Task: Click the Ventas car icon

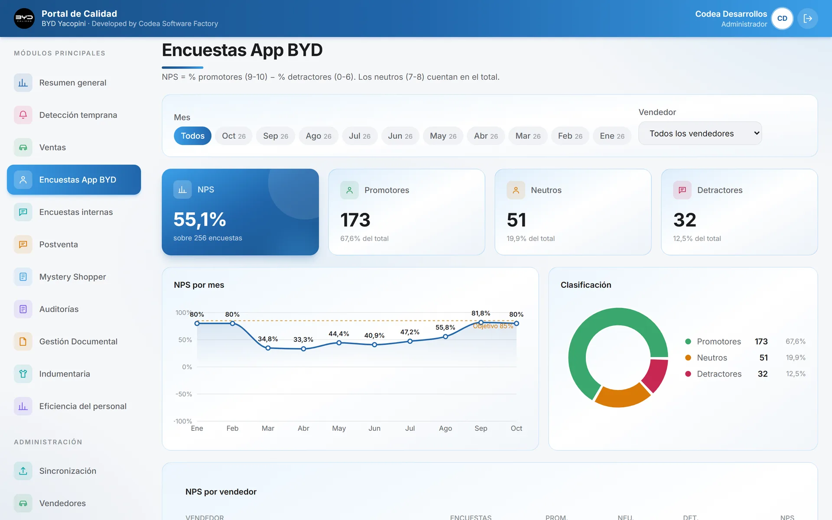Action: click(23, 147)
